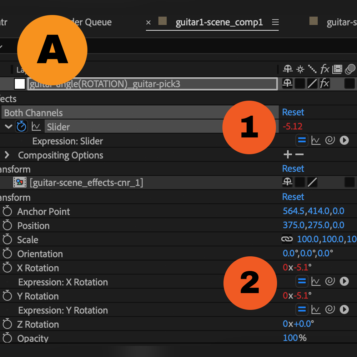
Task: Click the Position value 375.0 field
Action: pyautogui.click(x=293, y=225)
